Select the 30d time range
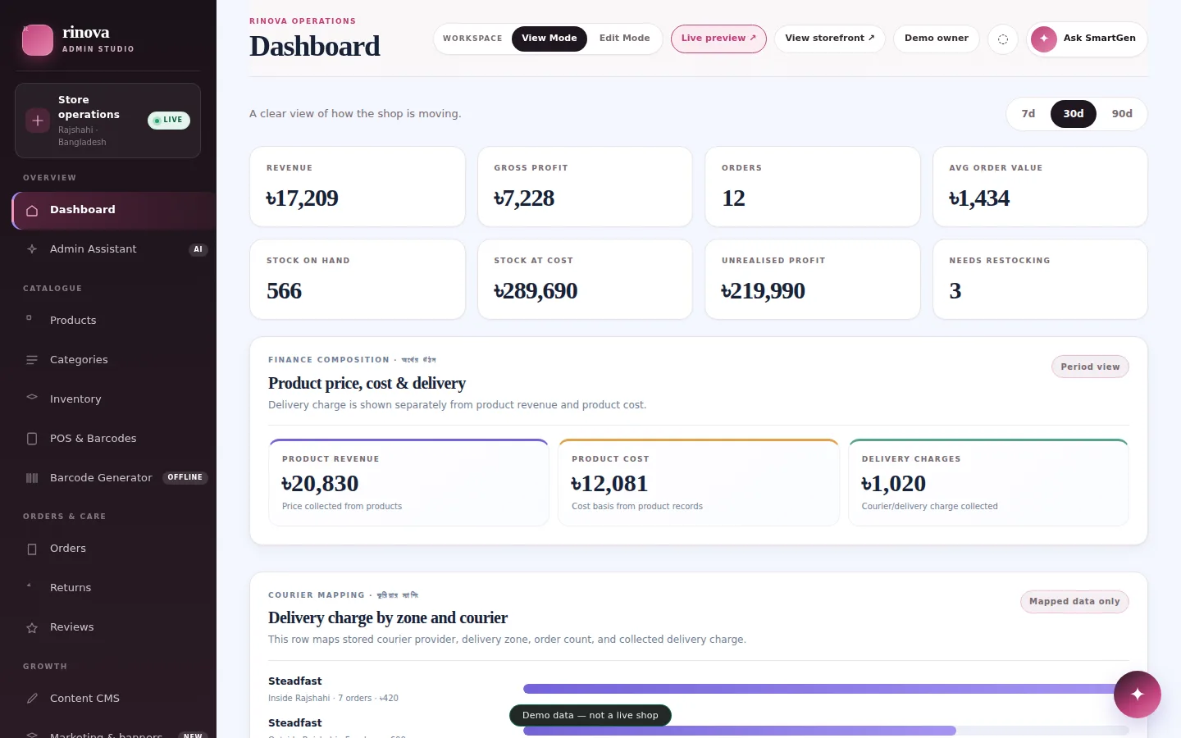Screen dimensions: 1181x738 (1074, 114)
